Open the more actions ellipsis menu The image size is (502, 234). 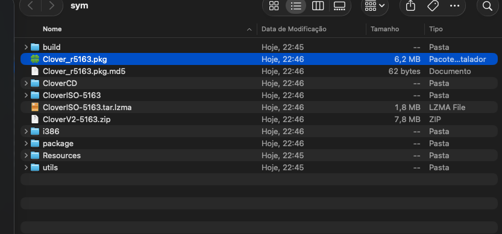(454, 6)
